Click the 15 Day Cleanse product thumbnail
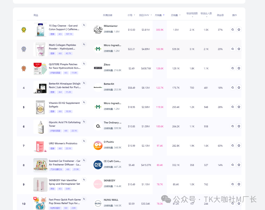This screenshot has width=265, height=210. (41, 30)
